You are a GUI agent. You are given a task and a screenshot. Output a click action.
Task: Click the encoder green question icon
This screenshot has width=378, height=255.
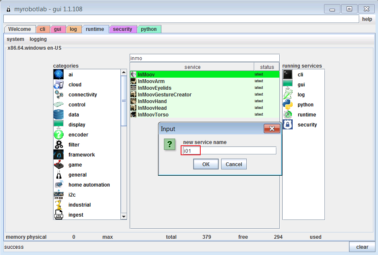click(x=59, y=135)
